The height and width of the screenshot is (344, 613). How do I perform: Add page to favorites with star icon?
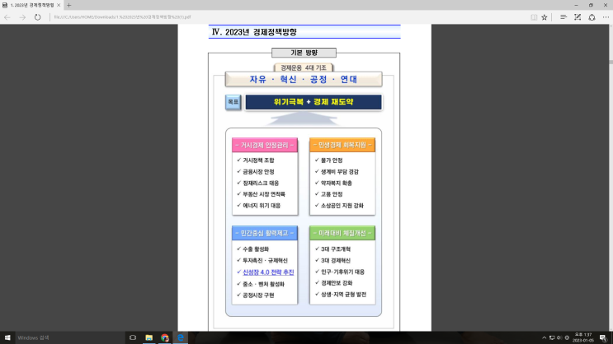coord(545,17)
